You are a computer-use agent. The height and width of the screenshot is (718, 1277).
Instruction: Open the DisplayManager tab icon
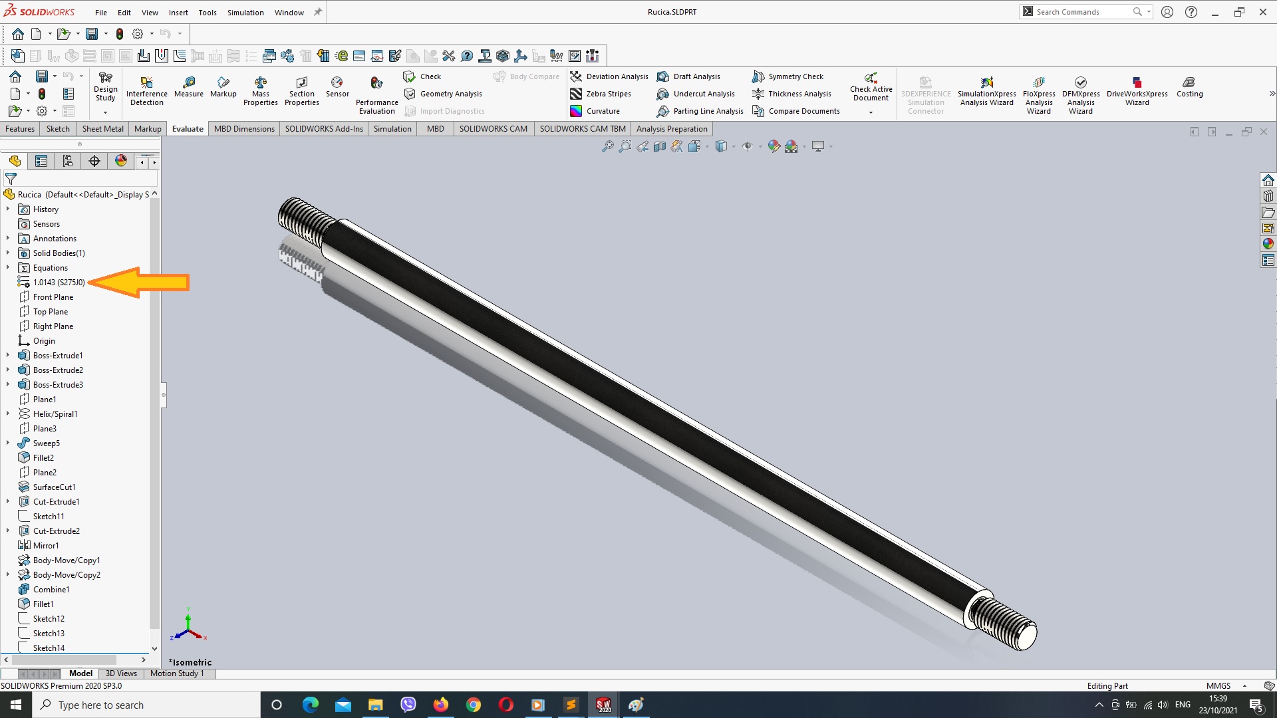121,161
